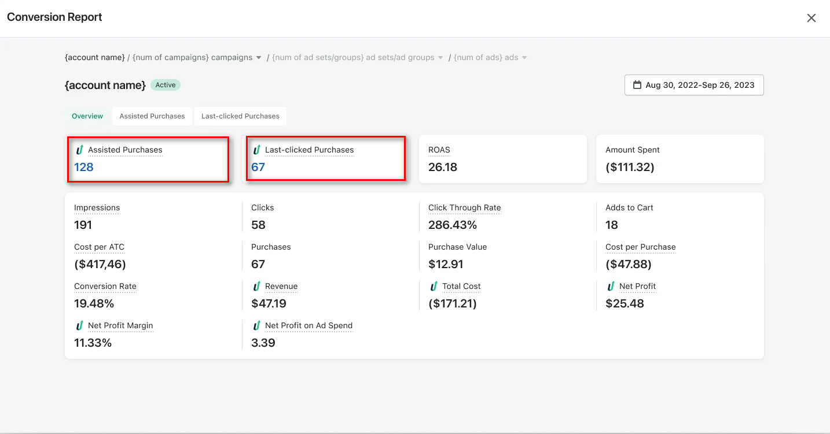Click the Net Profit on Ad Spend icon

[256, 325]
